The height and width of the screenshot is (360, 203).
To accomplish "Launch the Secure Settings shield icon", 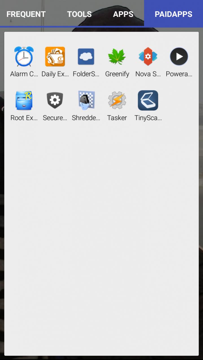I will 55,100.
